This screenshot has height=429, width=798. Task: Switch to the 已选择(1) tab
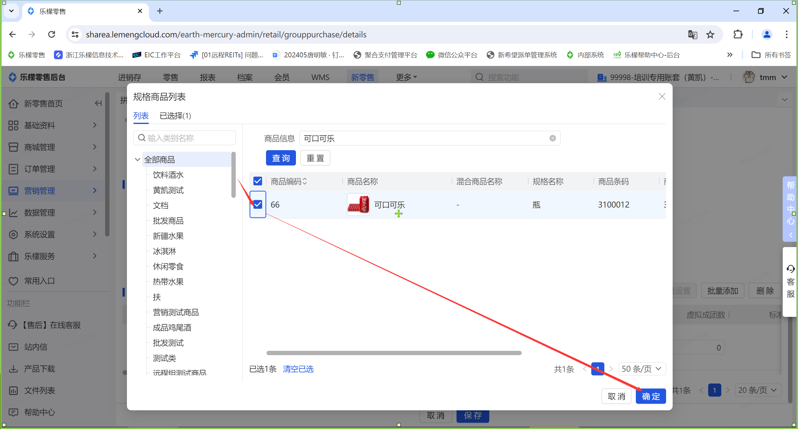(x=175, y=116)
